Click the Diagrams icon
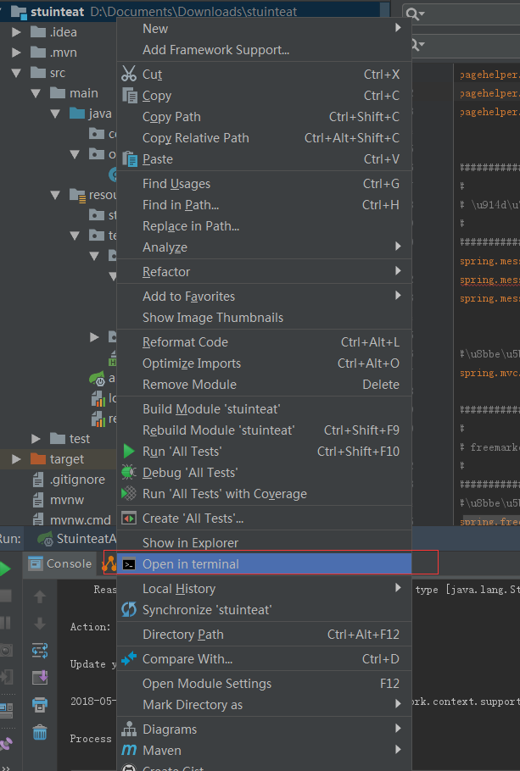520x771 pixels. tap(129, 729)
